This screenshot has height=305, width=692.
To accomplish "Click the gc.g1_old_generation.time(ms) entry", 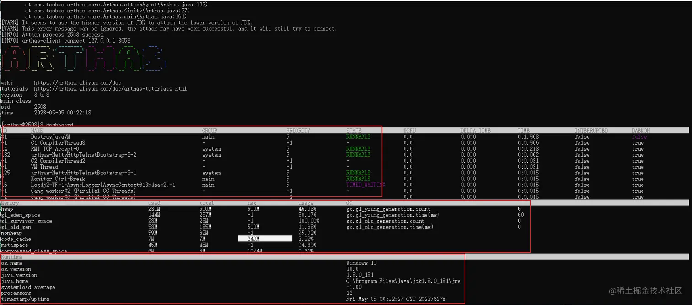I will [x=390, y=227].
